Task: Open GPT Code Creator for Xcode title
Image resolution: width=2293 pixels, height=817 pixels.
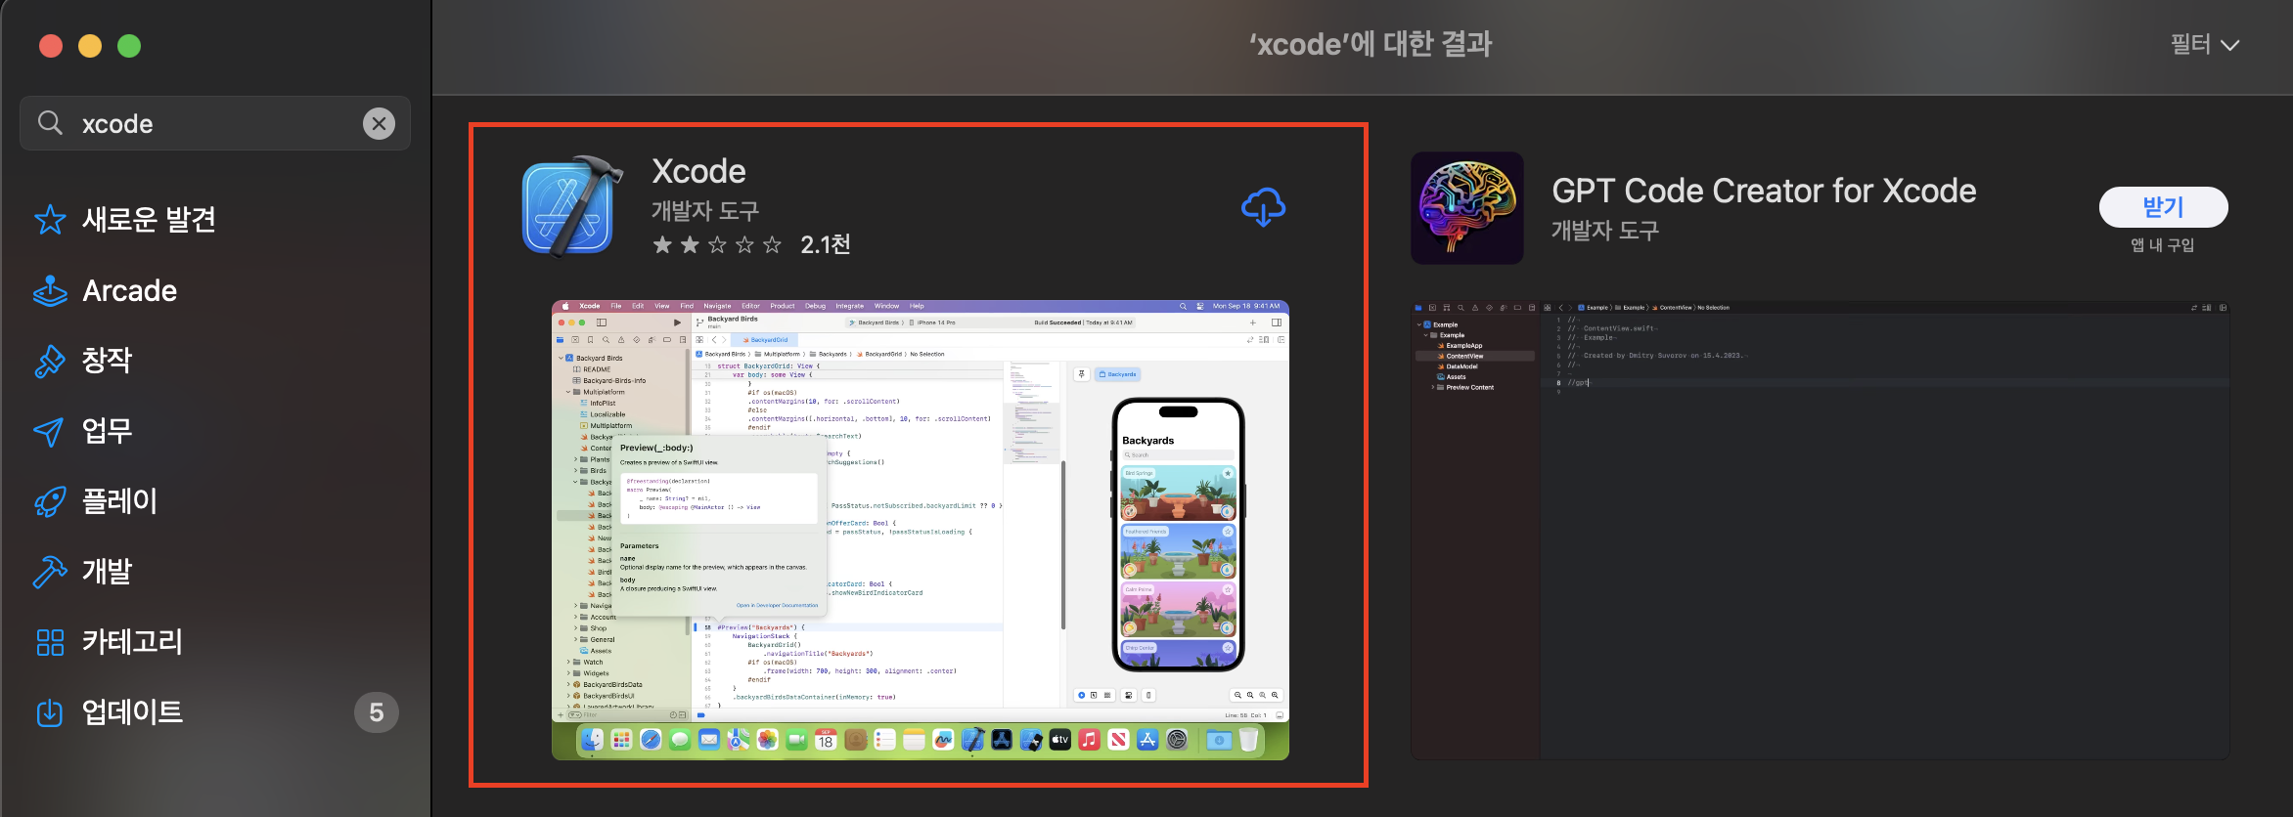Action: 1764,191
